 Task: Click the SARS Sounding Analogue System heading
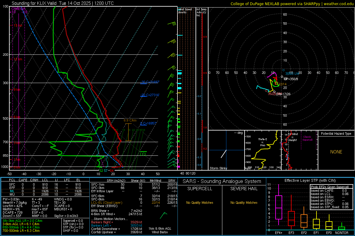(x=222, y=181)
